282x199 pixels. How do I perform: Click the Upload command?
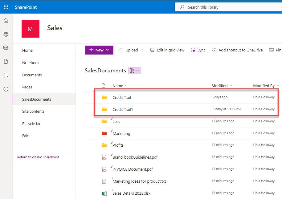tap(131, 50)
